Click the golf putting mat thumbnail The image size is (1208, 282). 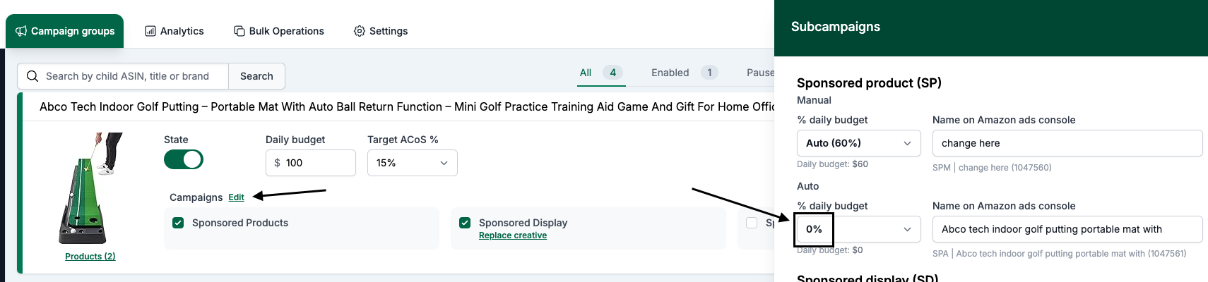[x=90, y=188]
